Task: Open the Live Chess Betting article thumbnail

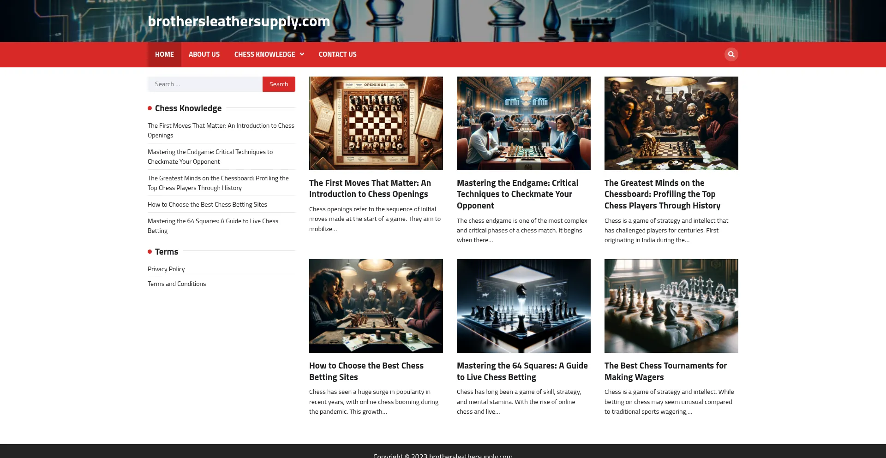Action: click(524, 306)
